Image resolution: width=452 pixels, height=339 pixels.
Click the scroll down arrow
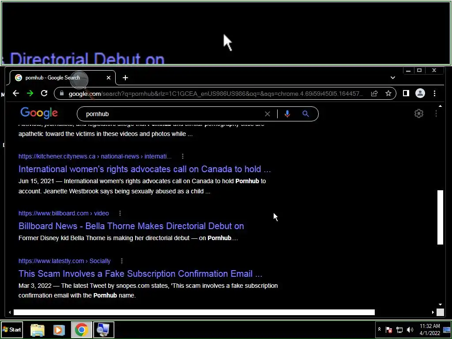(x=440, y=305)
